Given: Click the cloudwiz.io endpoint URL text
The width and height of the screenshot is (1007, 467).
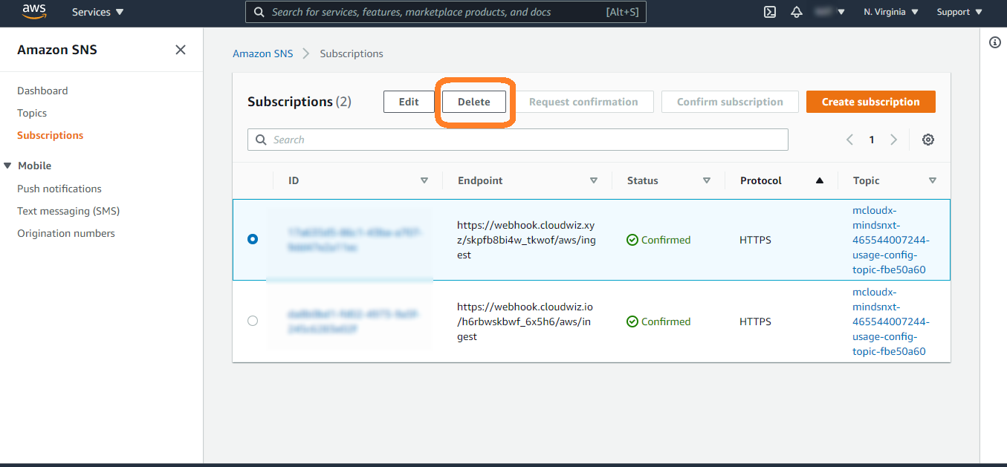Looking at the screenshot, I should click(x=525, y=321).
